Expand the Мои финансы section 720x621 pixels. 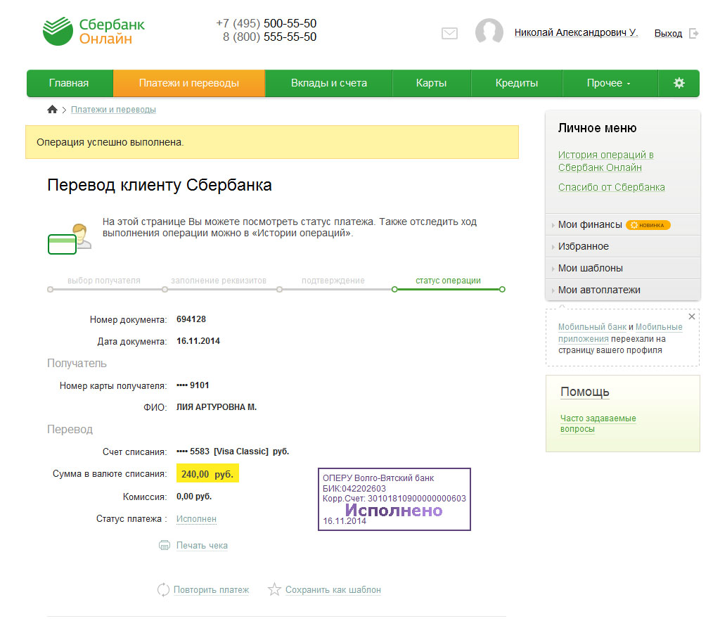click(623, 224)
